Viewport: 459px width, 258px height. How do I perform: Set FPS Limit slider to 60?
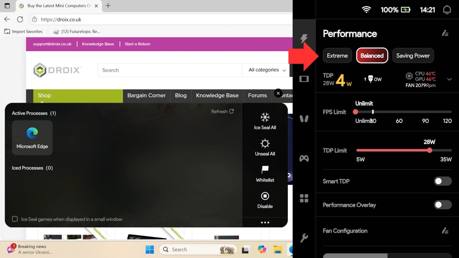[399, 112]
